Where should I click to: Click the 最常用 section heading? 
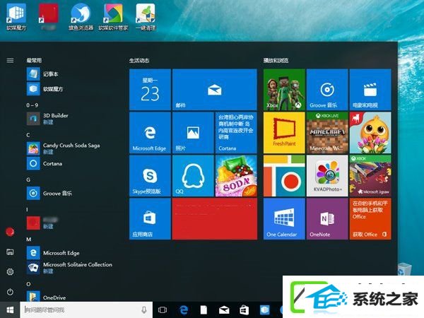click(x=34, y=60)
